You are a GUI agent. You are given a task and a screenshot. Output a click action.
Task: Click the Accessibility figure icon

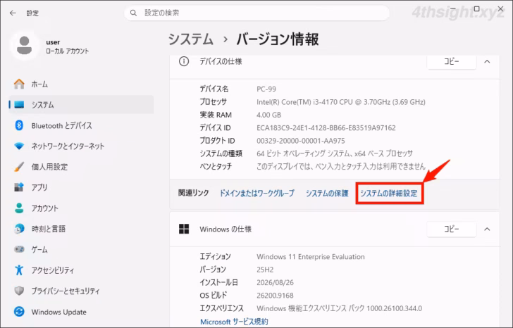coord(19,270)
